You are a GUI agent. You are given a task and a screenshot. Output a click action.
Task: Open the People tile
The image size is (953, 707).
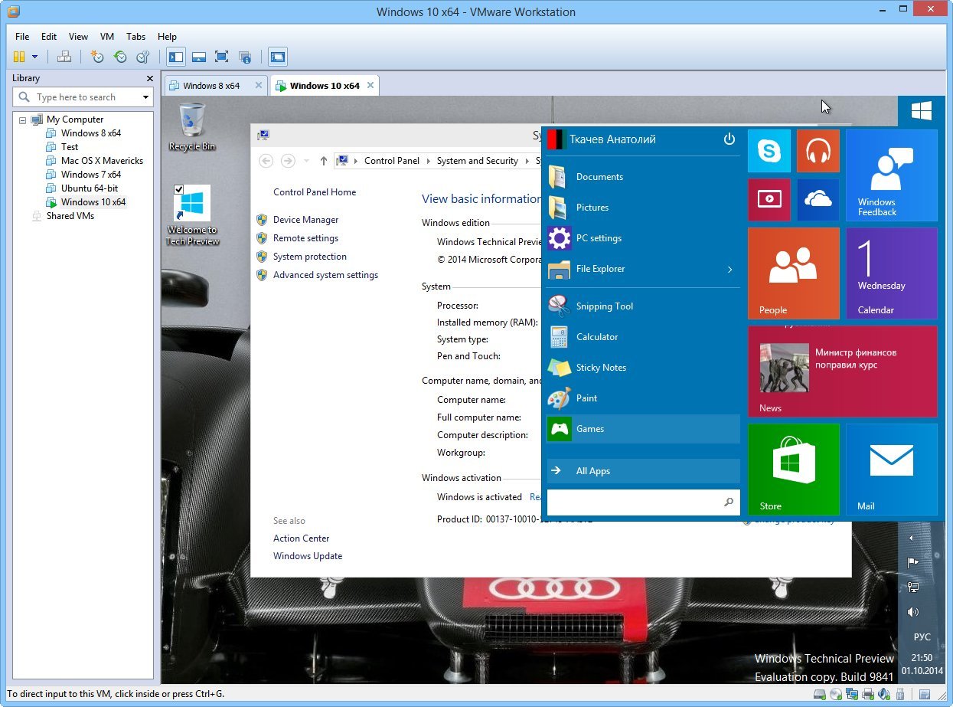pos(793,273)
